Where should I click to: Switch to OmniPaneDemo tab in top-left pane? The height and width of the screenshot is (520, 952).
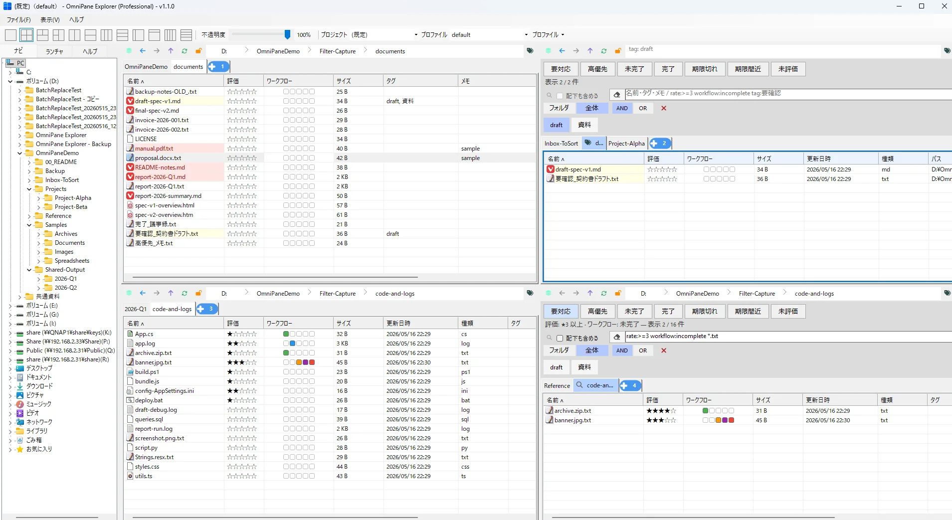146,67
